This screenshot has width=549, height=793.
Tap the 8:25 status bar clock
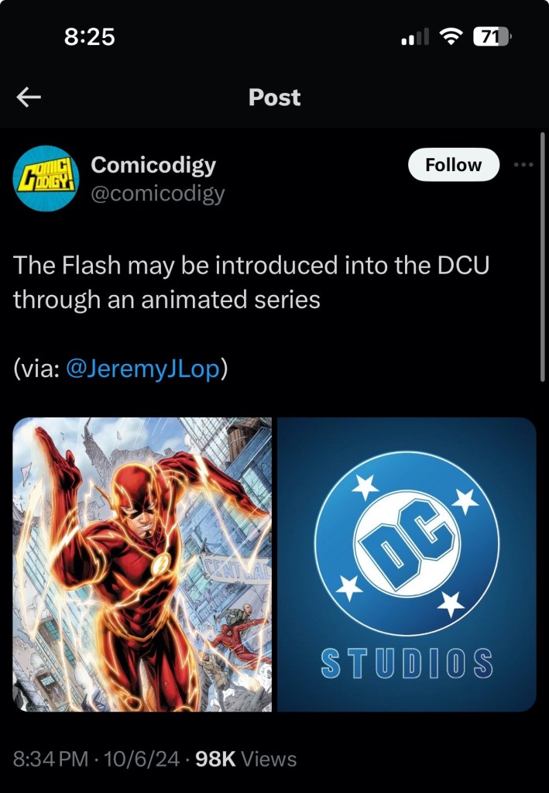[90, 37]
